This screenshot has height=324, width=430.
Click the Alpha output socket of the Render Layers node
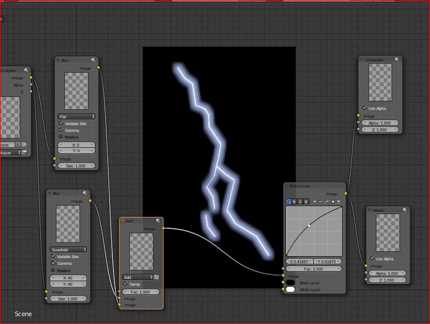pyautogui.click(x=31, y=85)
